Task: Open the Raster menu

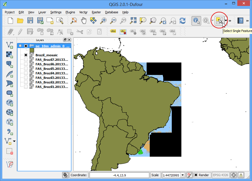Action: [96, 12]
